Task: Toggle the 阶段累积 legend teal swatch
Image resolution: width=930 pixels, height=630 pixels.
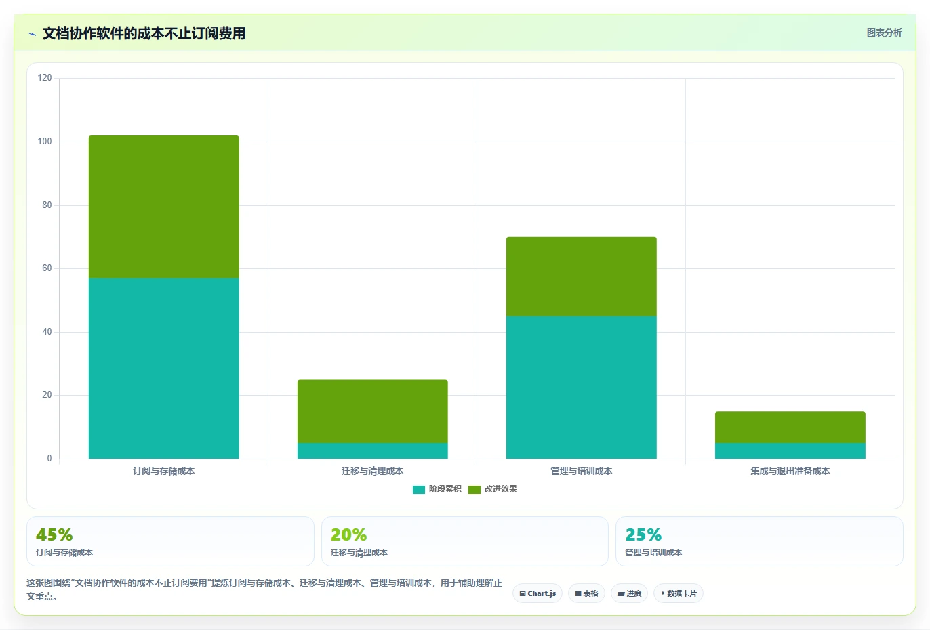Action: [418, 489]
